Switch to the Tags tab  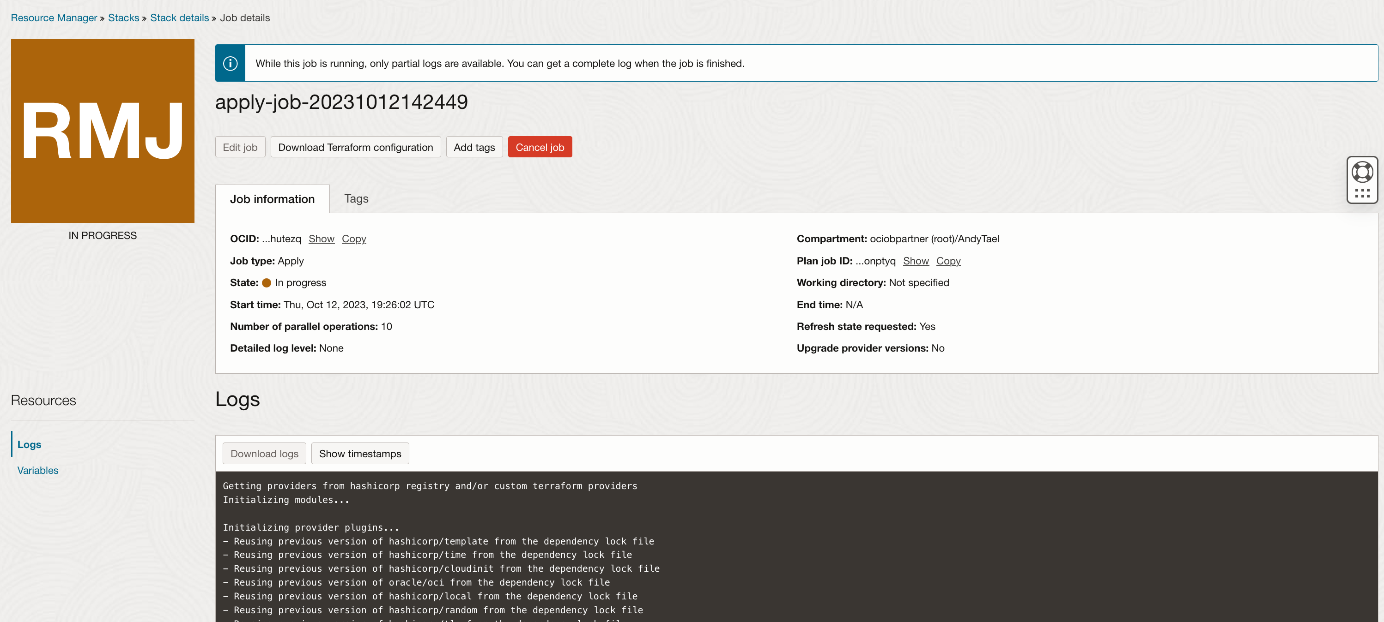356,198
